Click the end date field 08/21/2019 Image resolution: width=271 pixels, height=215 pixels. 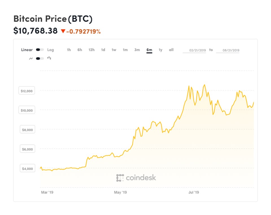[x=228, y=50]
